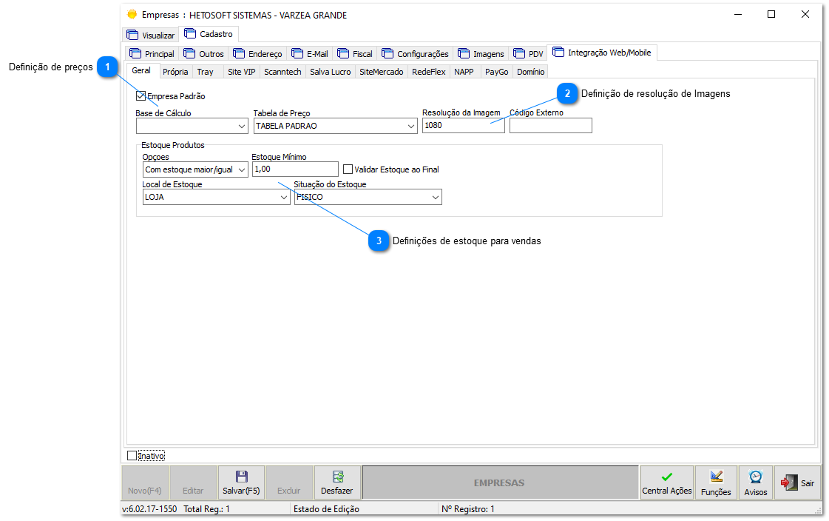Click the Resolução da Imagem field
The image size is (829, 521).
(463, 126)
